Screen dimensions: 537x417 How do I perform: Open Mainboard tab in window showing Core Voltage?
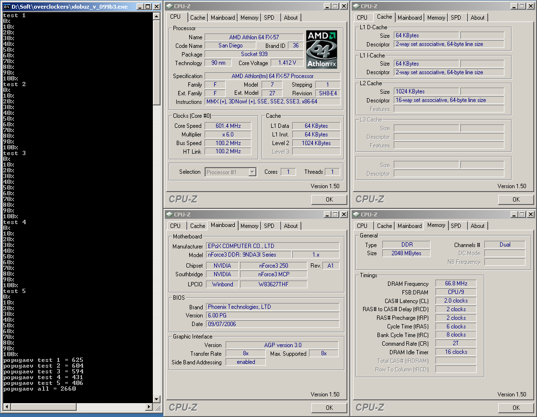223,18
